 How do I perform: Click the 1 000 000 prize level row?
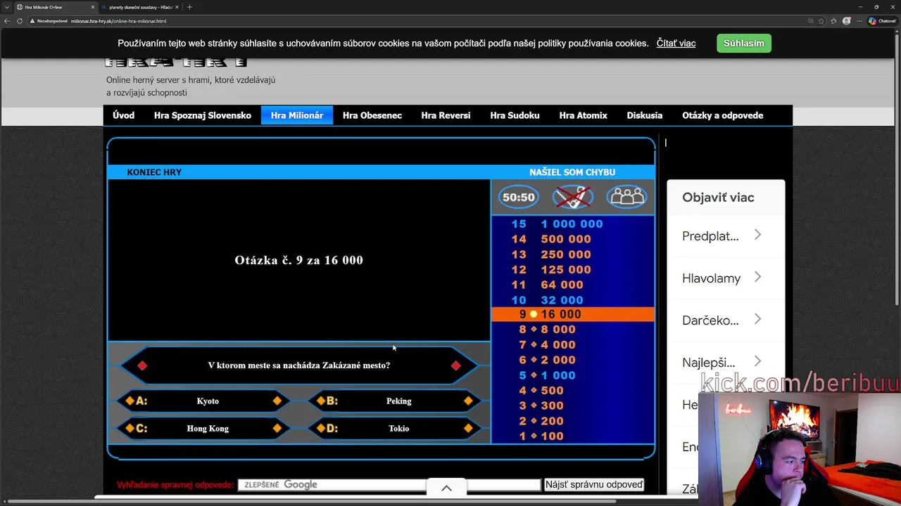click(x=572, y=223)
